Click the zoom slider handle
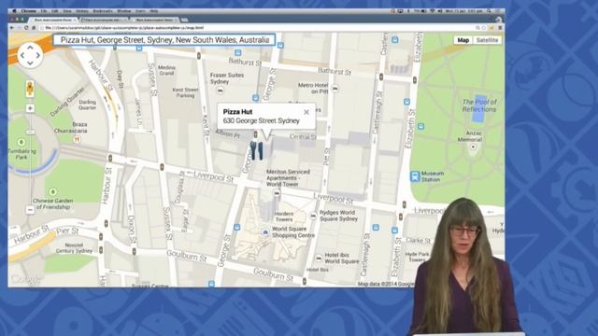 coord(30,133)
